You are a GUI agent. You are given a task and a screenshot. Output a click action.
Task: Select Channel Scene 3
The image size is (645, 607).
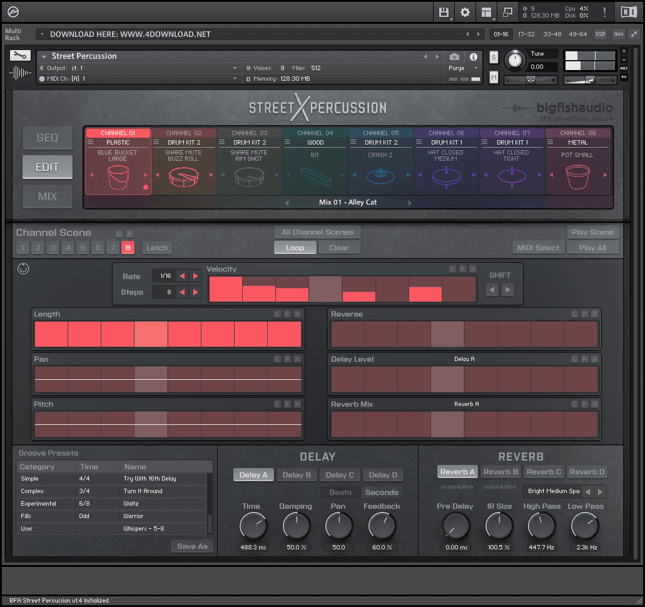coord(53,248)
